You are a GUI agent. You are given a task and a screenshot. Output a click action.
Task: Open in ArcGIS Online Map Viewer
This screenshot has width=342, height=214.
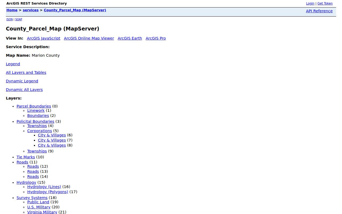click(89, 38)
